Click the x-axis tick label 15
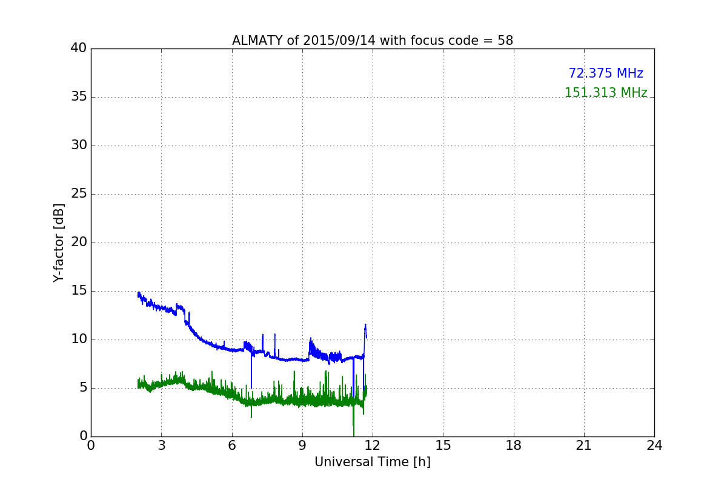This screenshot has width=727, height=485. click(x=443, y=445)
